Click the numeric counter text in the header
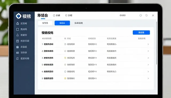 [123, 15]
